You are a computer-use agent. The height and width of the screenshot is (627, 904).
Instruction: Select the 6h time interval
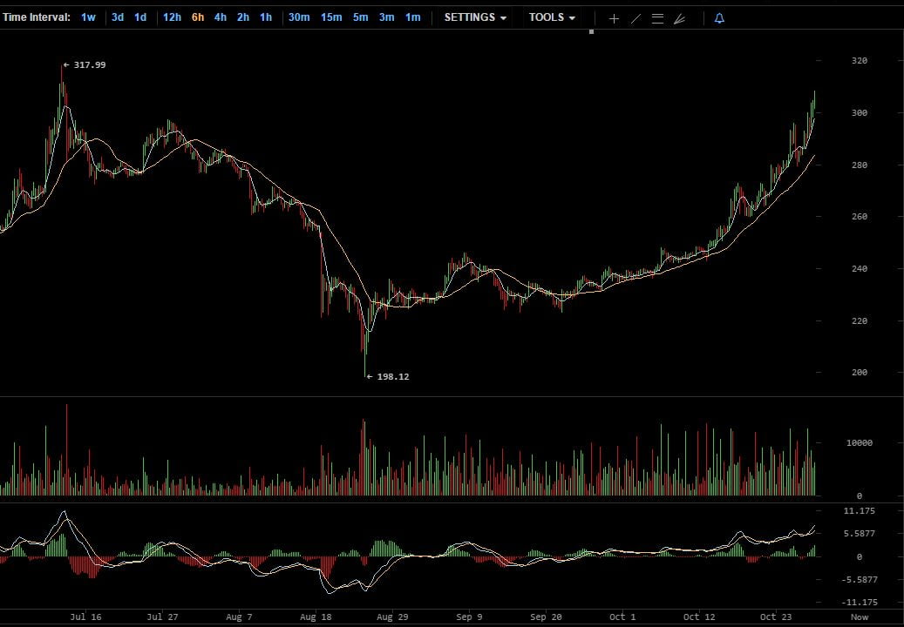[198, 17]
